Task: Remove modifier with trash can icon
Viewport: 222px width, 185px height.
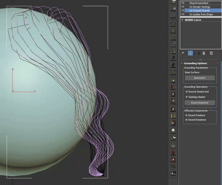Action: [204, 53]
